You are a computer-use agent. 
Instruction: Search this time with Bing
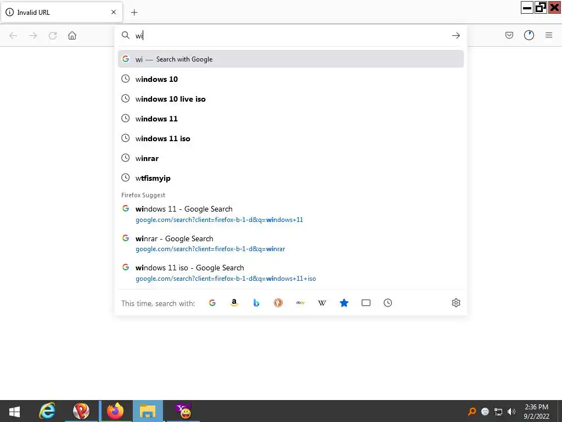tap(256, 303)
